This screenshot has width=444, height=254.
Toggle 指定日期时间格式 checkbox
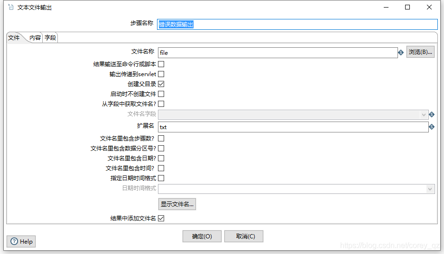click(161, 178)
